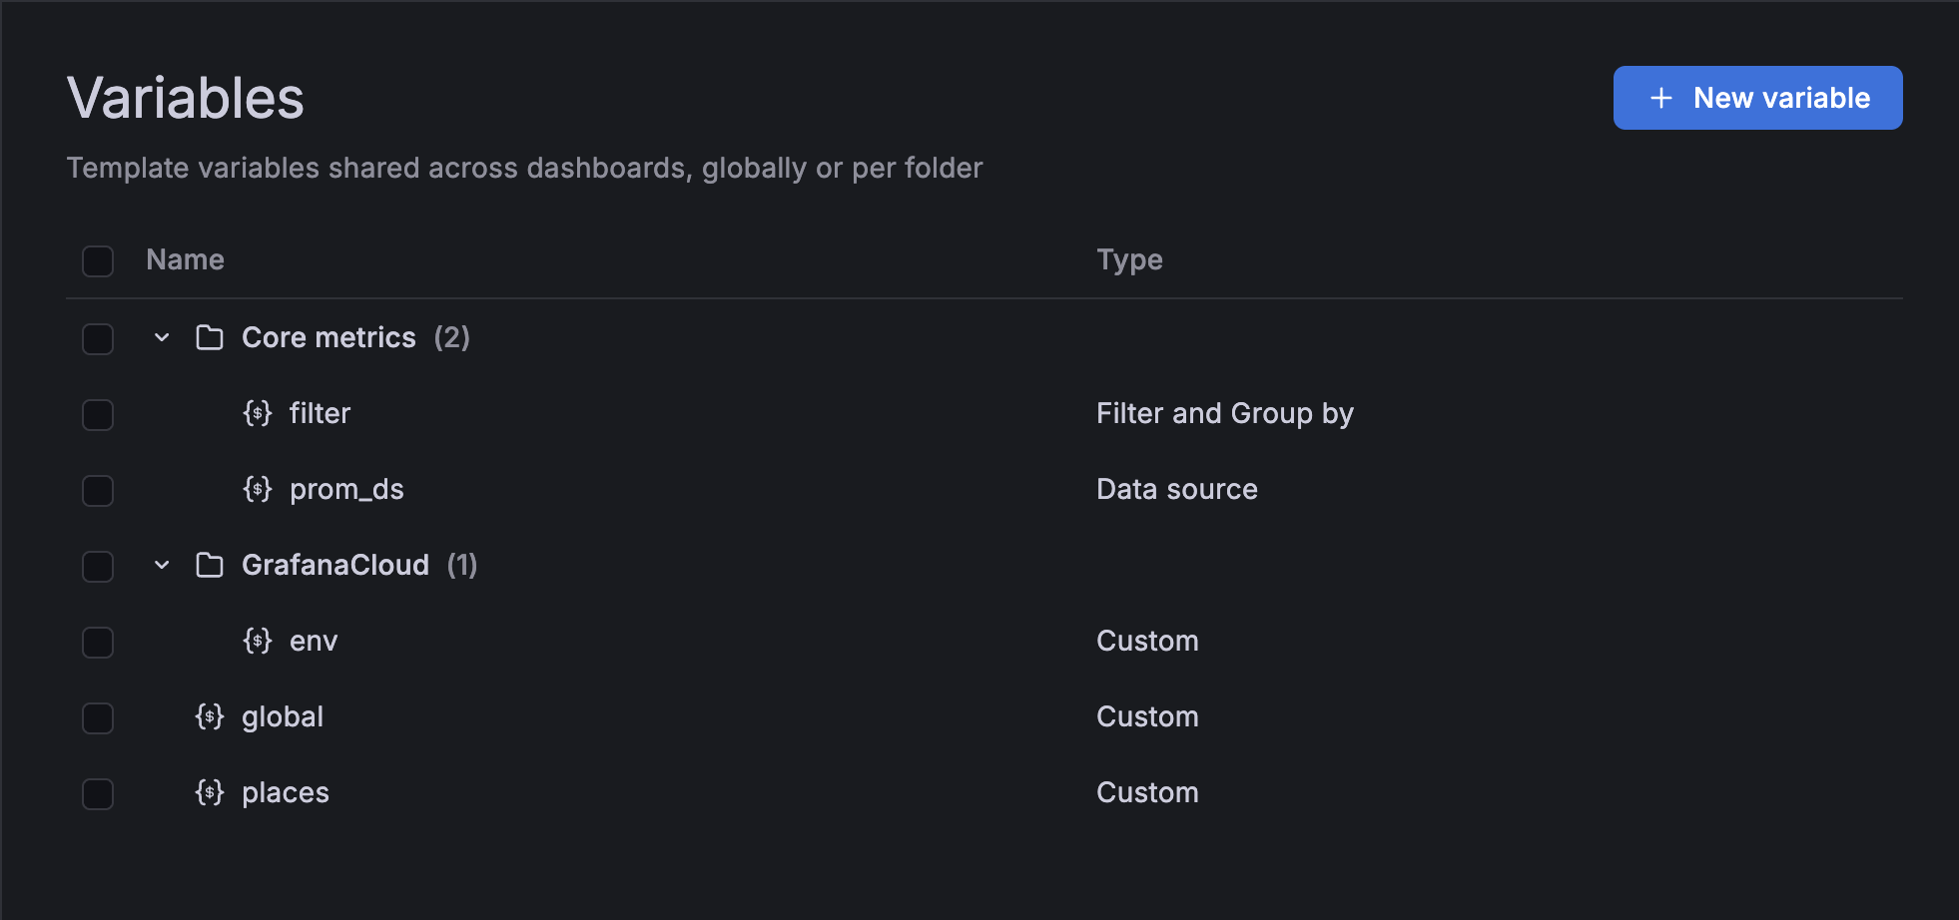This screenshot has height=920, width=1959.
Task: Toggle the select-all checkbox in header
Action: tap(98, 261)
